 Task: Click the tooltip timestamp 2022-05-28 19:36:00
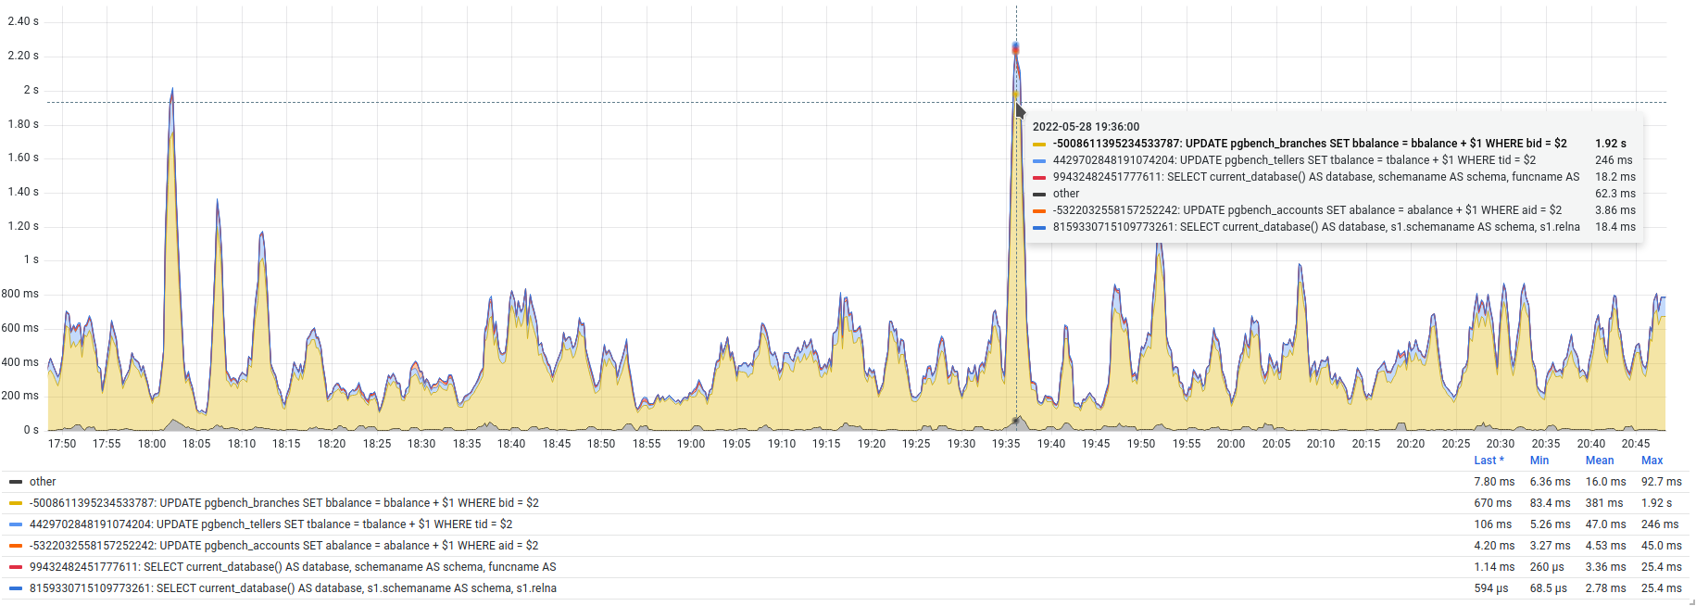(x=1086, y=127)
